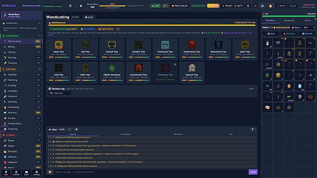This screenshot has width=317, height=178.
Task: Click the Bank button
Action: click(271, 34)
